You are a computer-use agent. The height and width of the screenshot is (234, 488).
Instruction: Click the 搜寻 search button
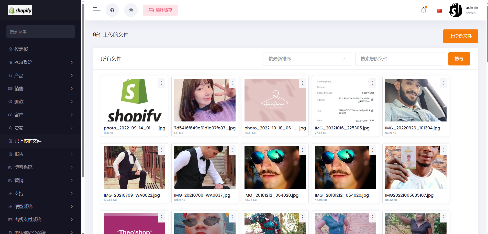(x=459, y=59)
